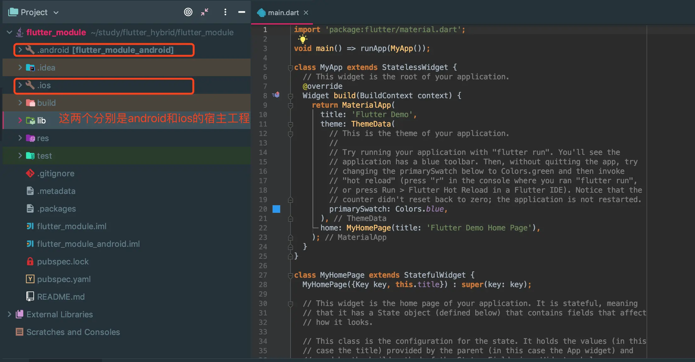Expand the lib folder
Viewport: 695px width, 362px height.
pos(20,120)
